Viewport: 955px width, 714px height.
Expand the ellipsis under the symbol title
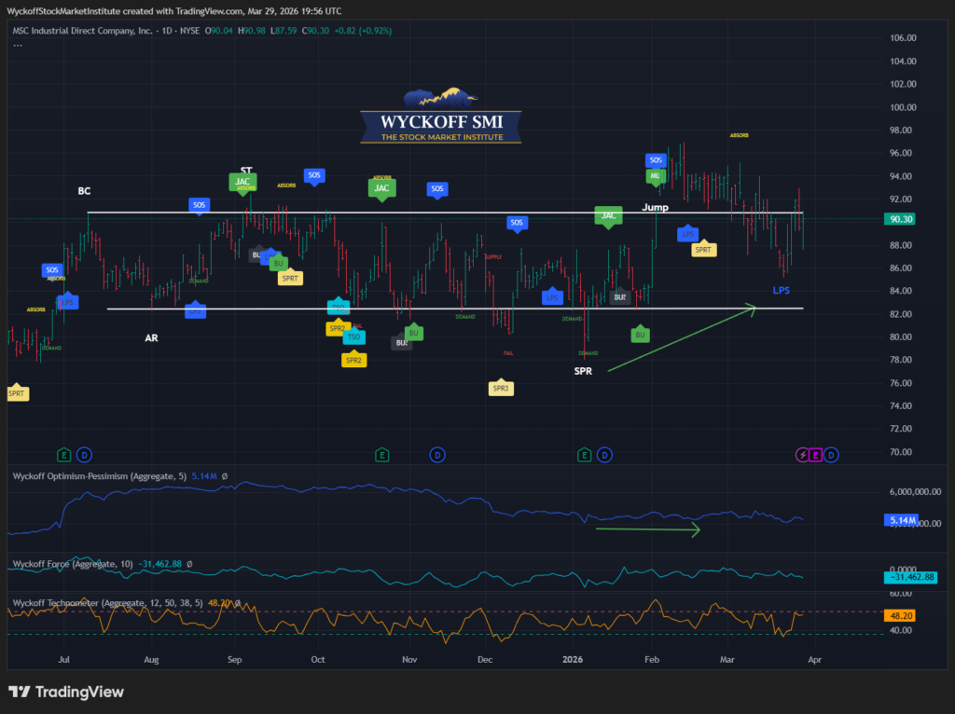tap(18, 43)
